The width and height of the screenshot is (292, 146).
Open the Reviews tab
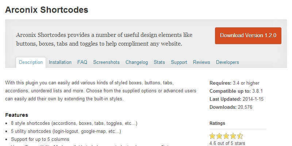[201, 62]
